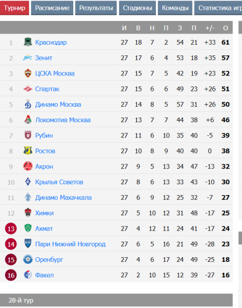Click the Краснодар club logo icon
242x308 pixels.
coord(28,42)
